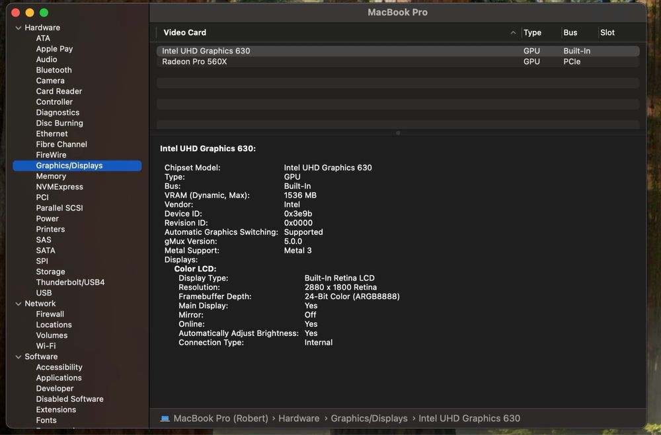Sort by the Type column header
The width and height of the screenshot is (661, 435).
(x=532, y=32)
